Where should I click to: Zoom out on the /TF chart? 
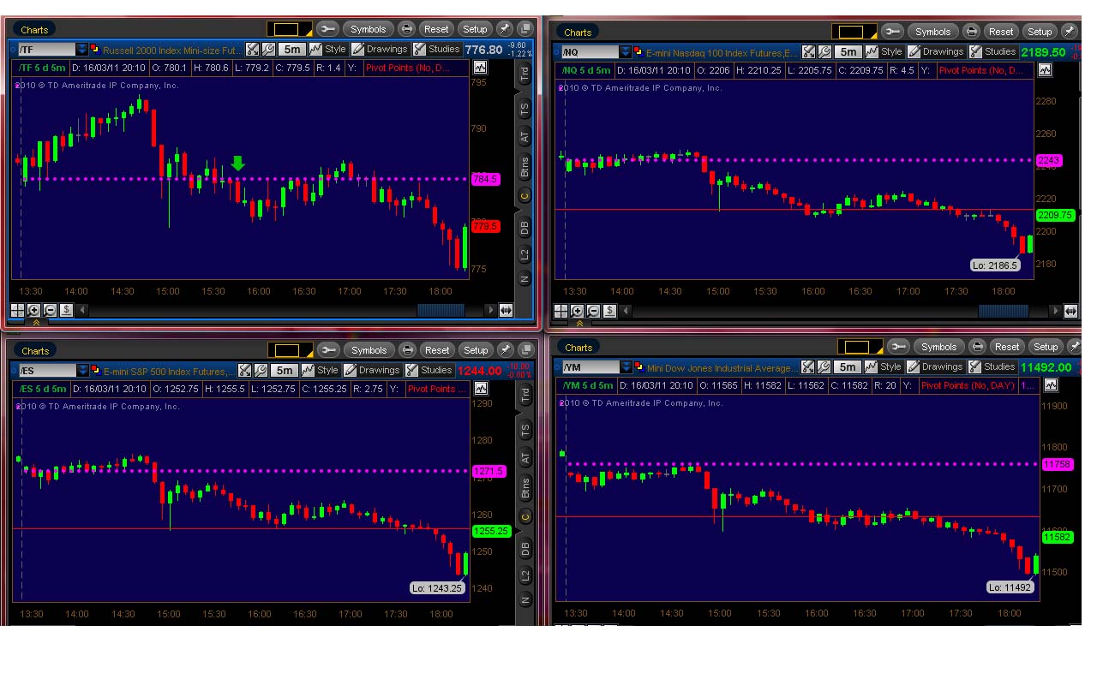[x=50, y=310]
